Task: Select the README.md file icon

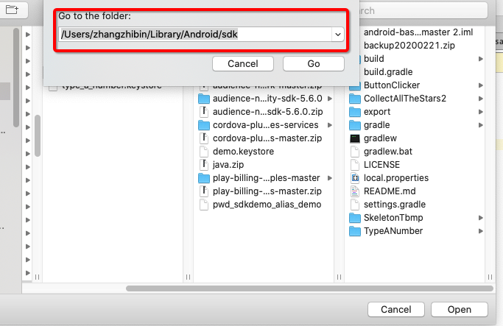Action: coord(355,191)
